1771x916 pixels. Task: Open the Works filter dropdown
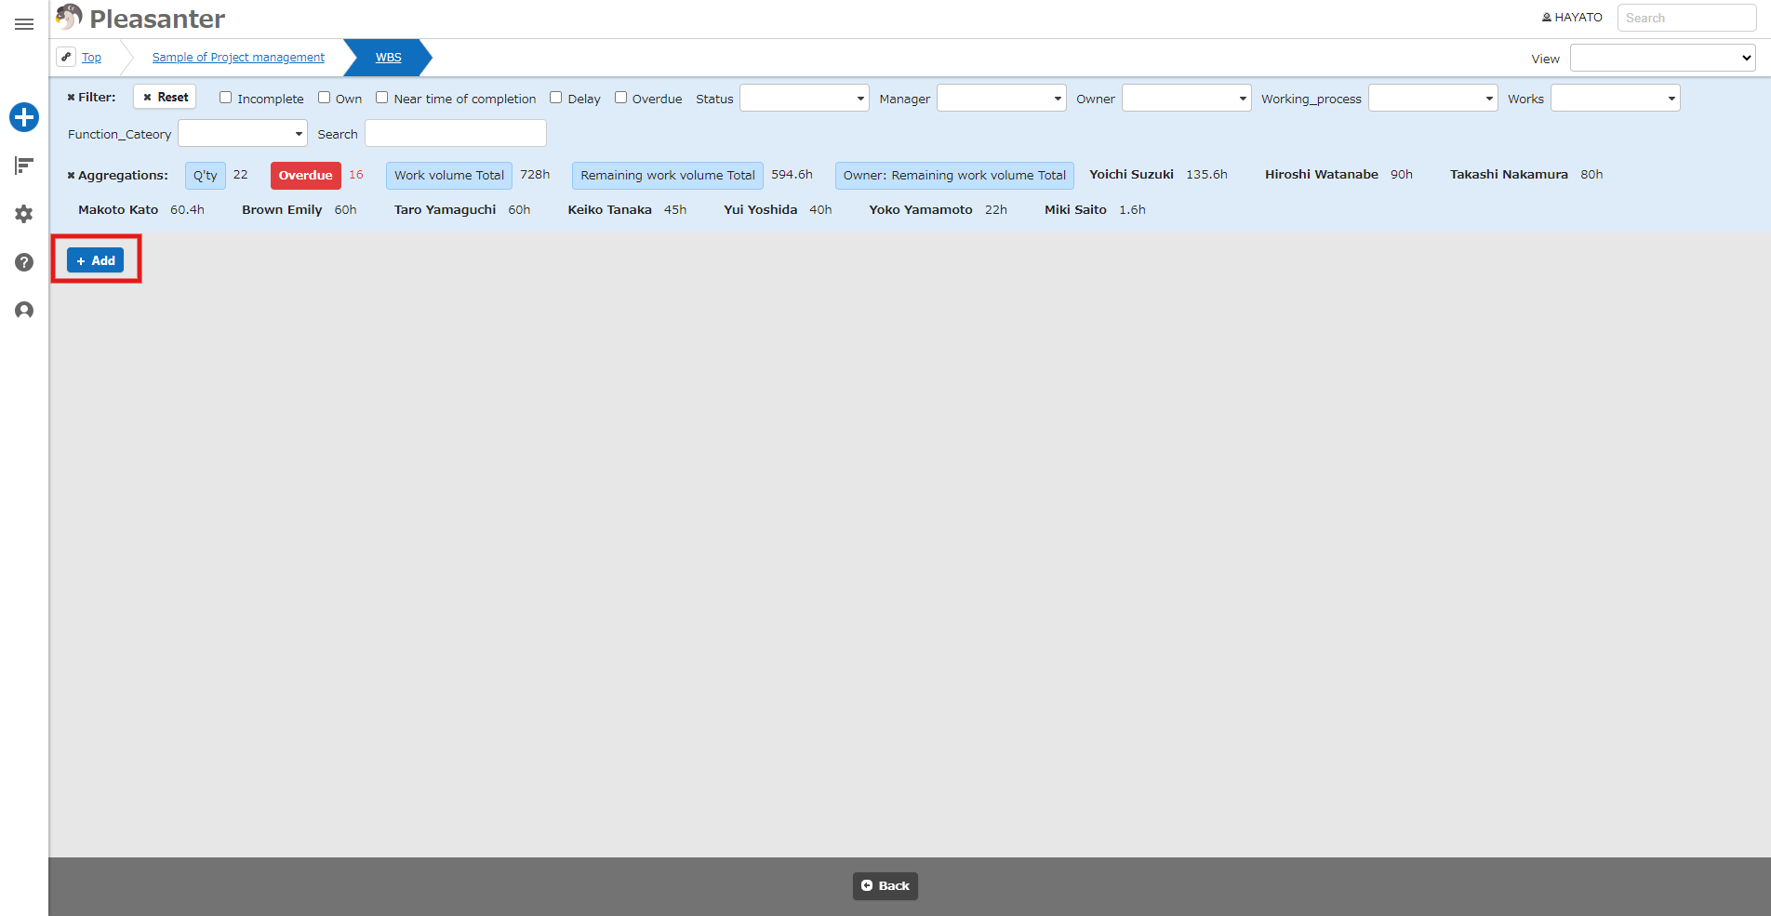1616,98
